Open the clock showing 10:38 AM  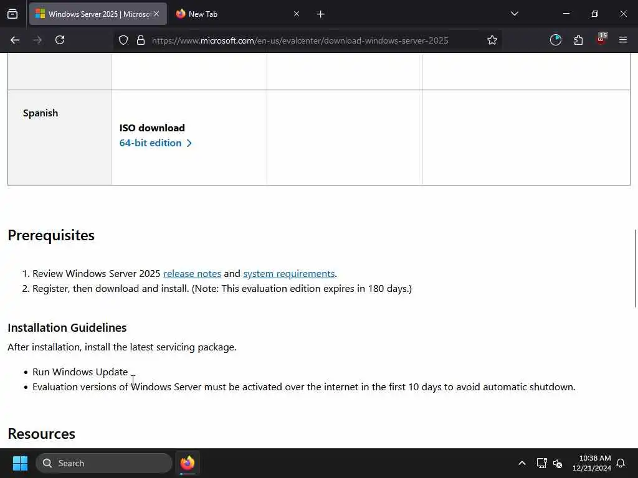point(592,463)
